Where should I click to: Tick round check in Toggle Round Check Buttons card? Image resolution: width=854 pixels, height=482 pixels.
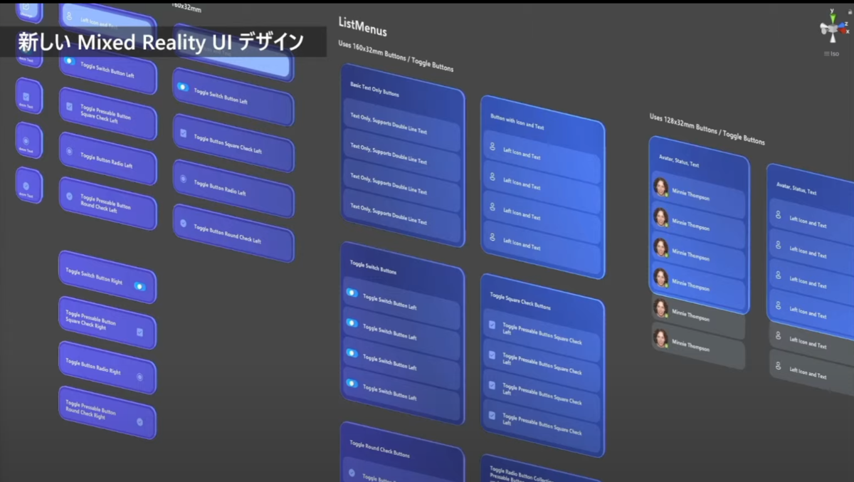(x=352, y=472)
